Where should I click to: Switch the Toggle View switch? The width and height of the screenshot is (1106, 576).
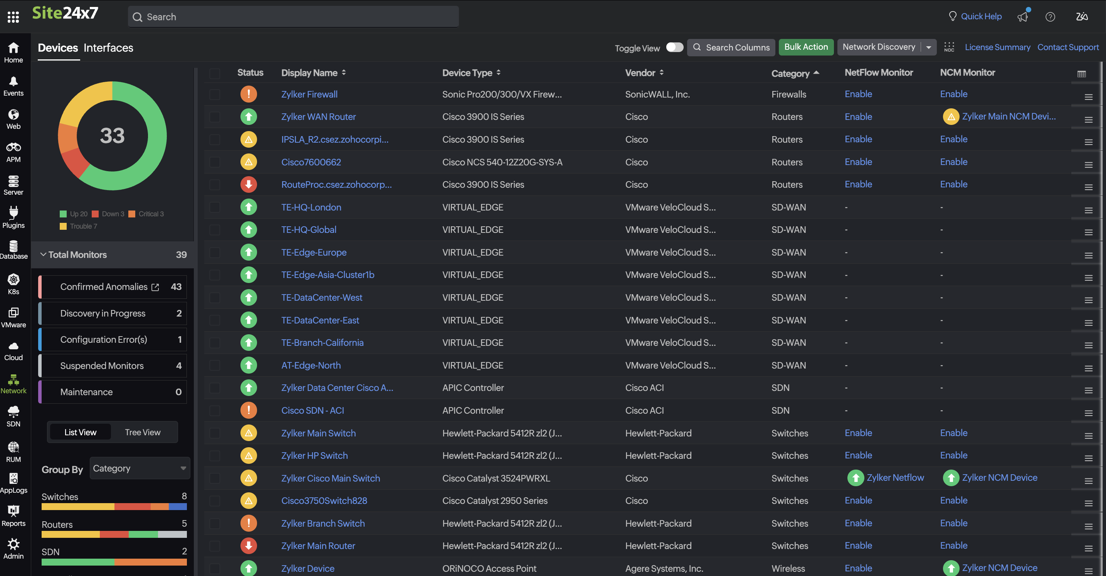pos(674,47)
